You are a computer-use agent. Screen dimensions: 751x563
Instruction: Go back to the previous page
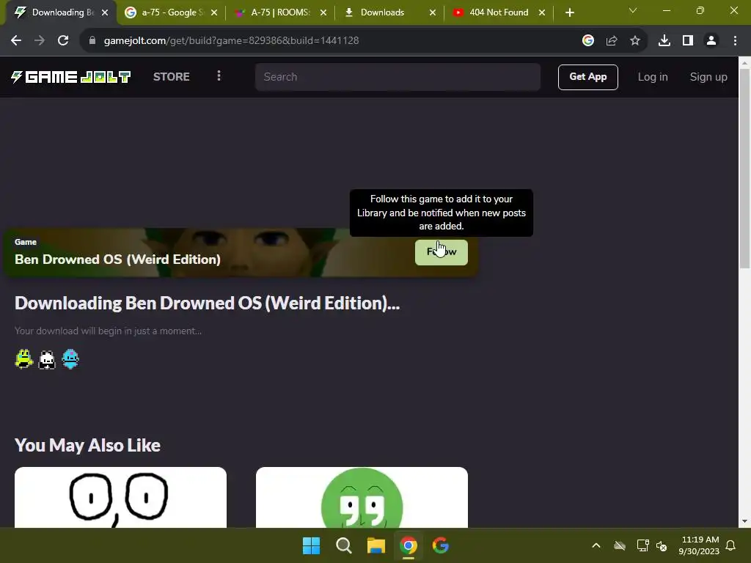coord(16,41)
